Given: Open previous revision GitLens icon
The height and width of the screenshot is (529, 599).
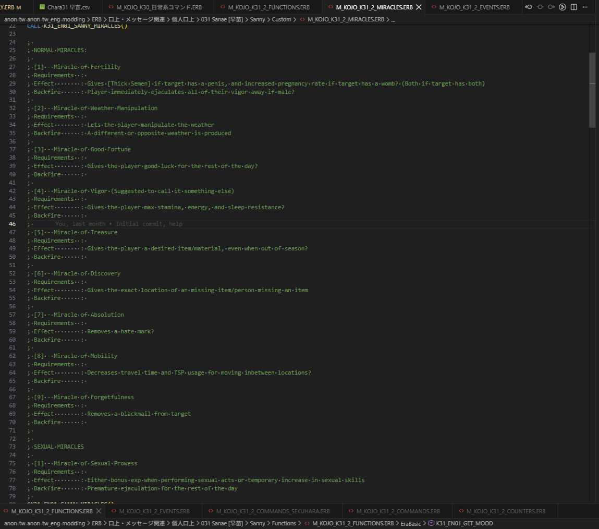Looking at the screenshot, I should click(x=529, y=7).
